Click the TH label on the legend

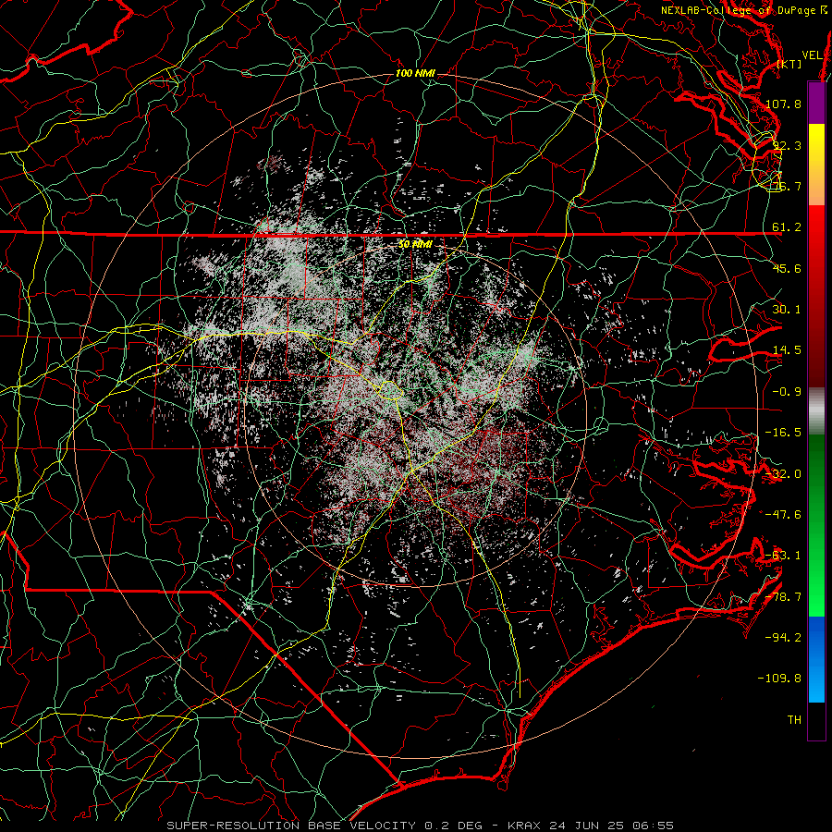tap(794, 720)
